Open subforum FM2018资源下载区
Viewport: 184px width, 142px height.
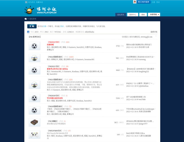(62, 109)
